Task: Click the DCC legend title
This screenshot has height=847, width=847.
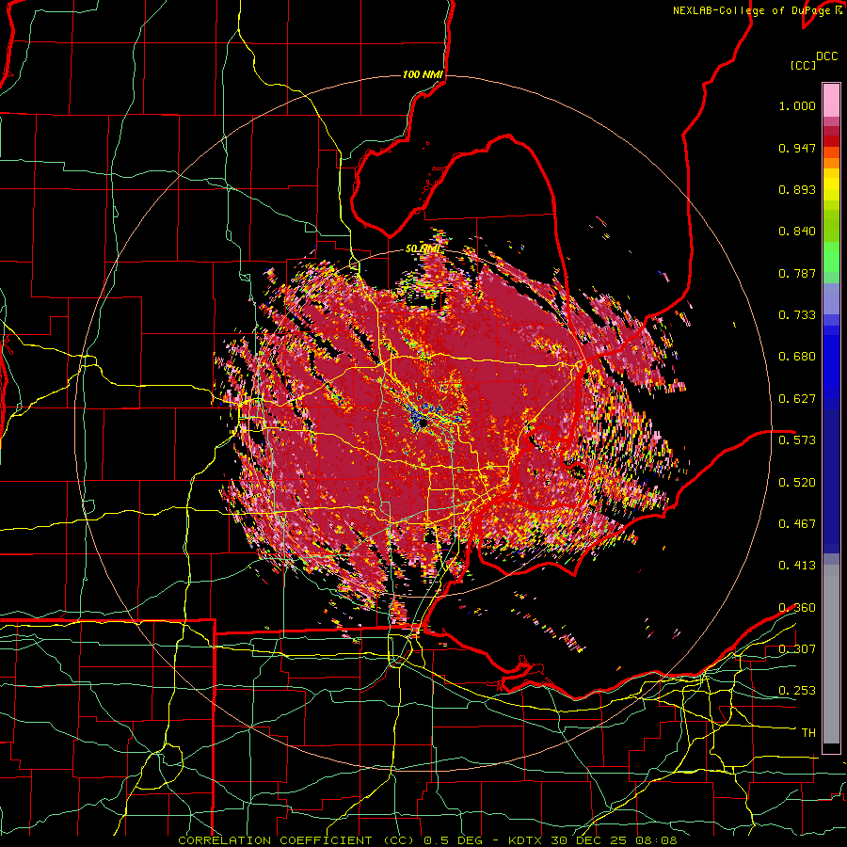Action: (827, 56)
